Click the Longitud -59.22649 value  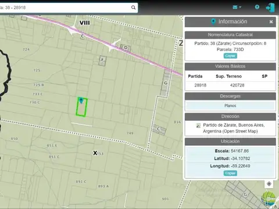tap(241, 166)
